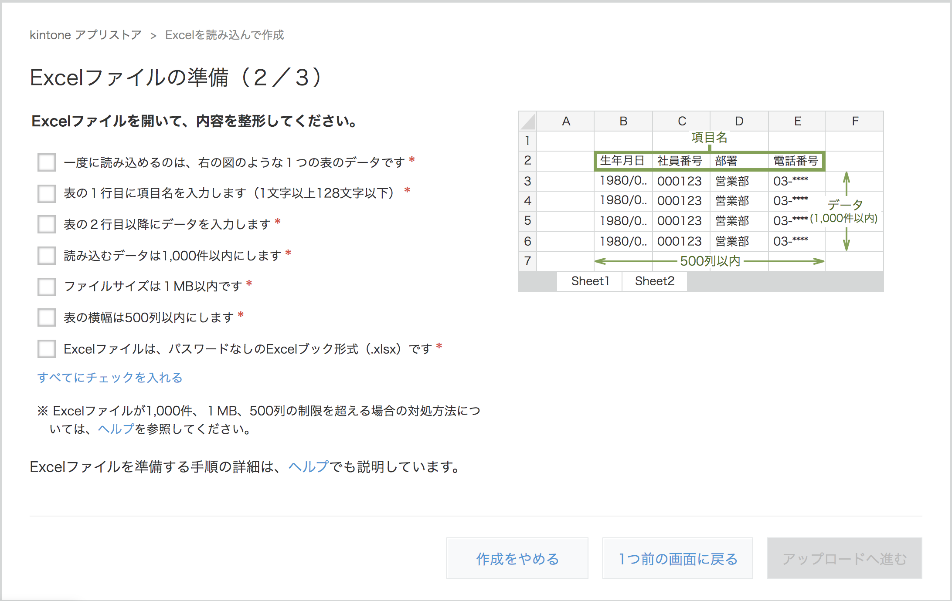952x601 pixels.
Task: Click the '作成をやめる' button
Action: 517,558
